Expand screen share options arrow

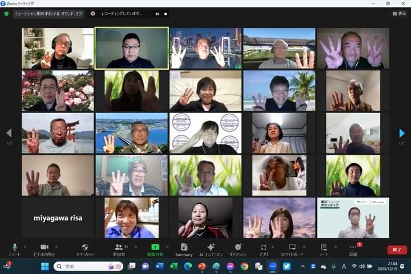pyautogui.click(x=166, y=247)
